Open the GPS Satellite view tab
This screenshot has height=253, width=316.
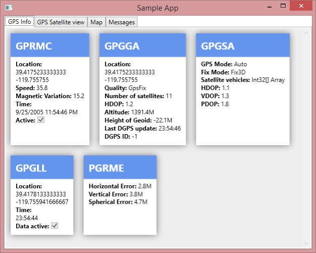click(x=61, y=22)
